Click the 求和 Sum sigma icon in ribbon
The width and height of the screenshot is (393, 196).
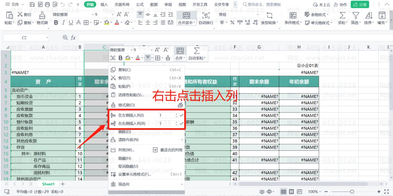pyautogui.click(x=342, y=16)
